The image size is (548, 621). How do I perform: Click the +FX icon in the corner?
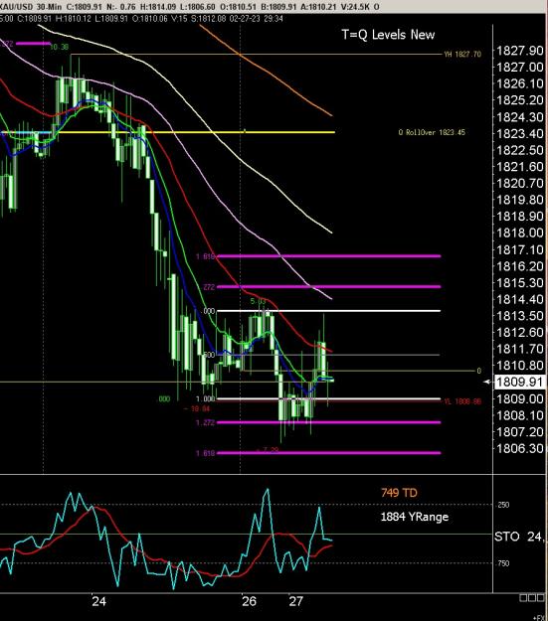[540, 617]
